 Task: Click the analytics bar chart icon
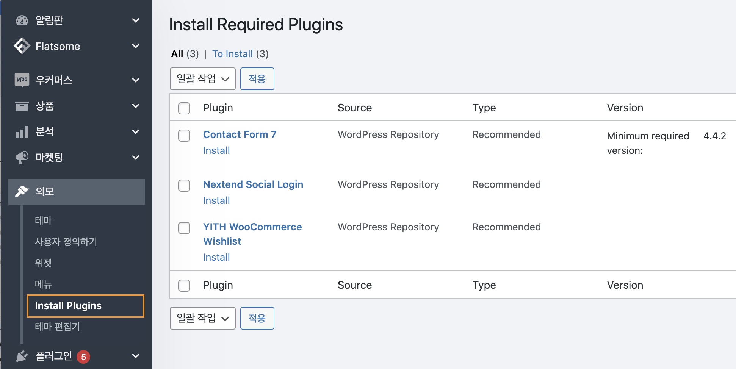click(x=22, y=132)
